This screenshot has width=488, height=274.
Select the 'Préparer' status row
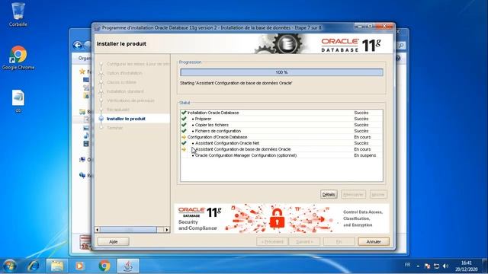281,119
